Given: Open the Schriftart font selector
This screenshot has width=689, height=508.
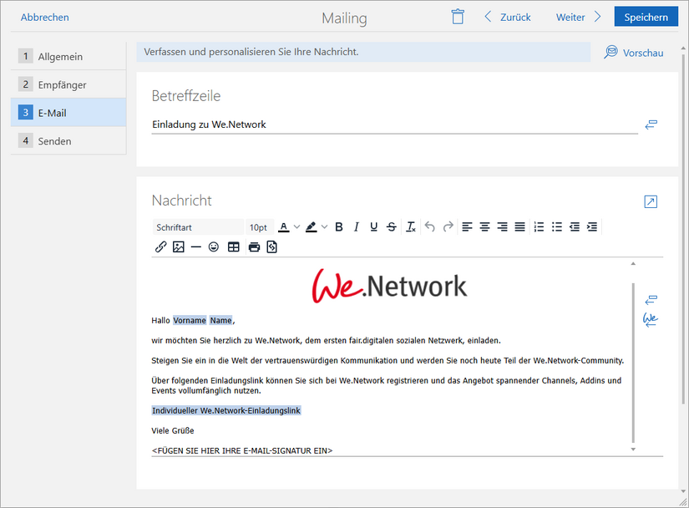Looking at the screenshot, I should pos(198,226).
